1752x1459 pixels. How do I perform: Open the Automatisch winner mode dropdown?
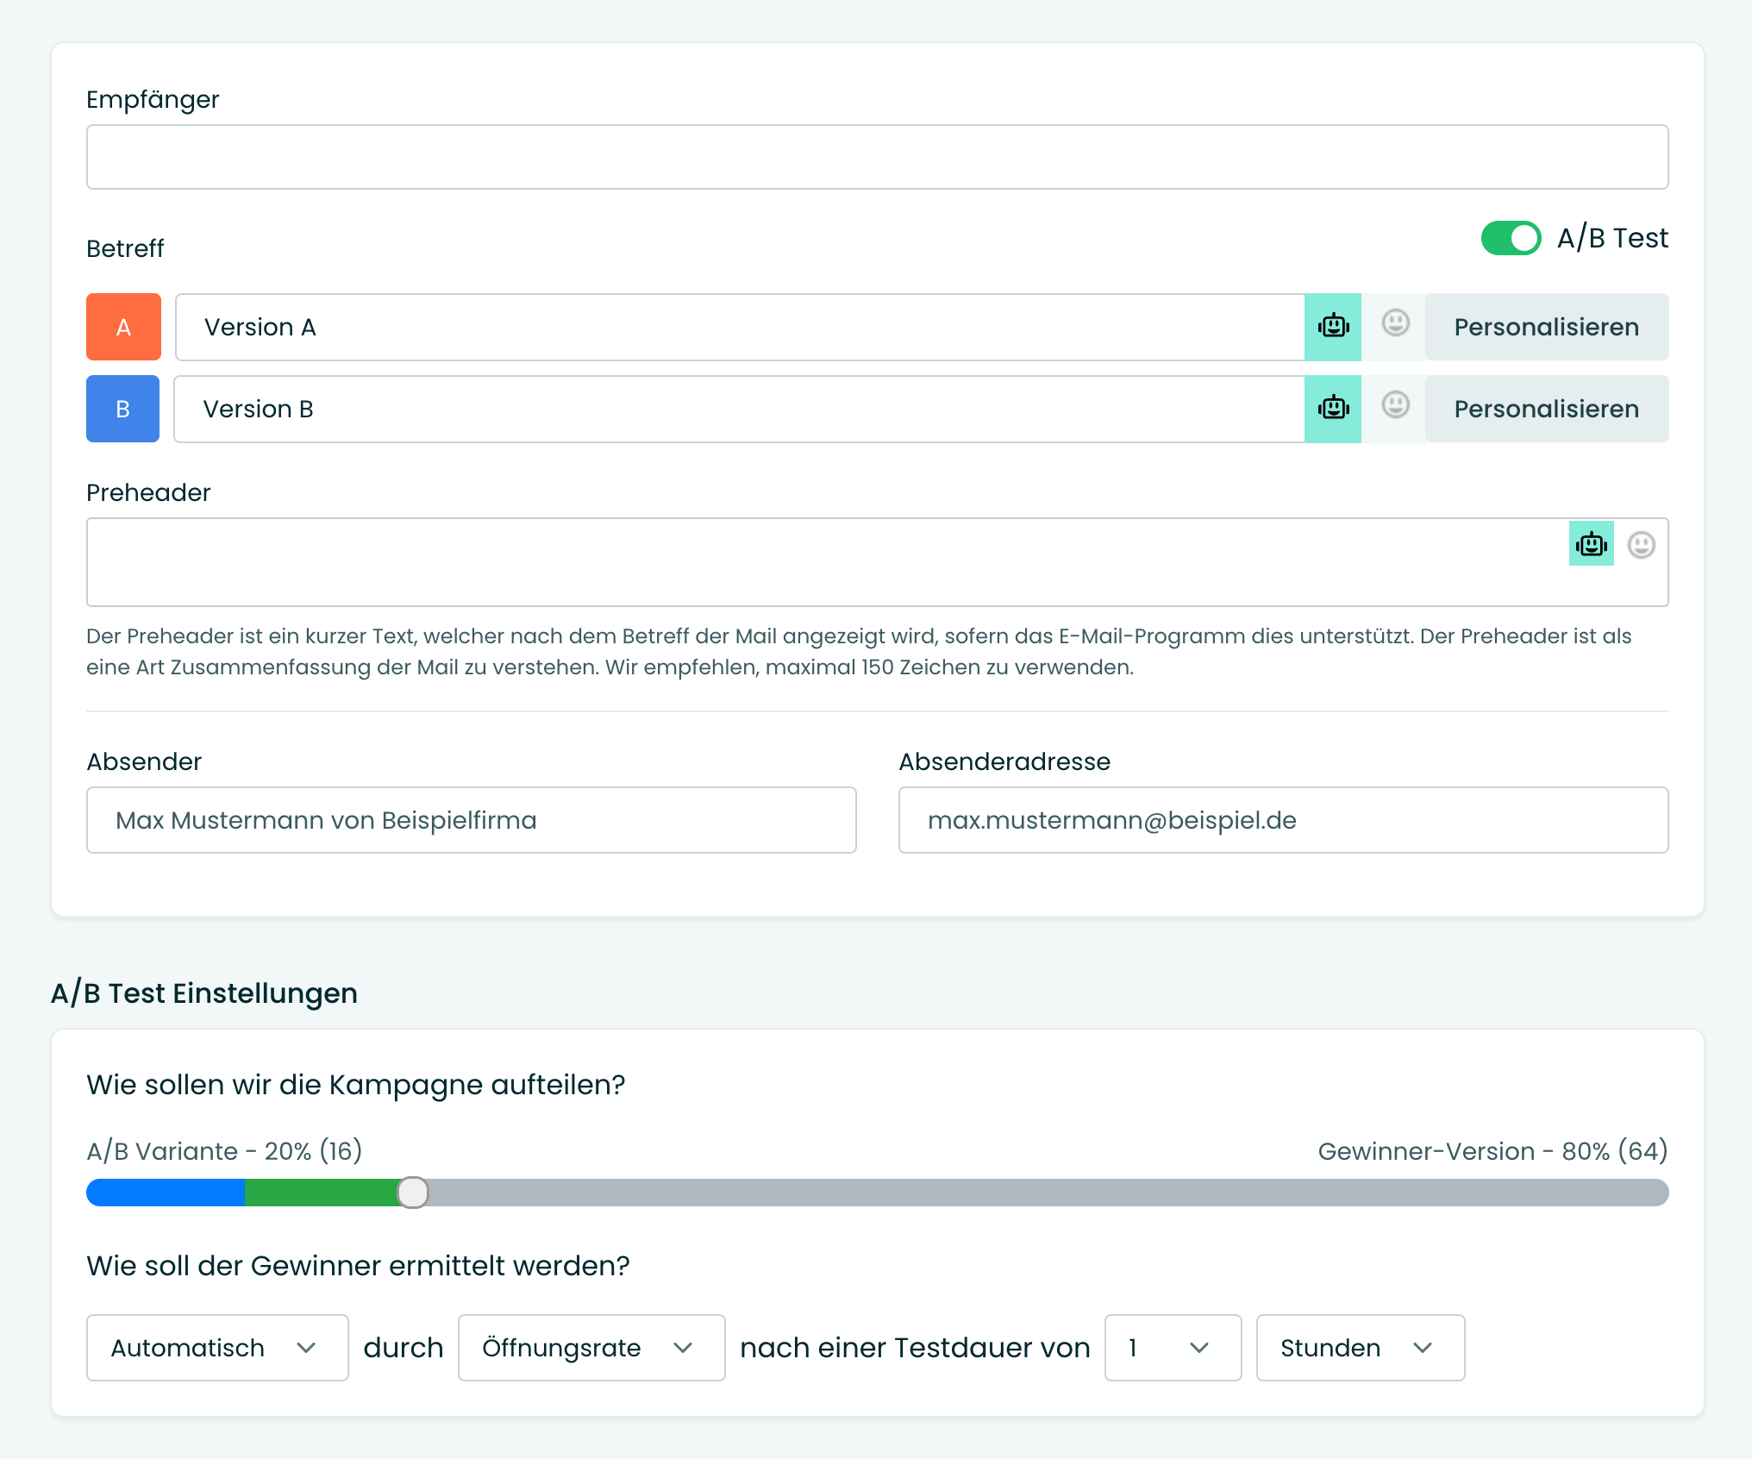click(x=216, y=1348)
